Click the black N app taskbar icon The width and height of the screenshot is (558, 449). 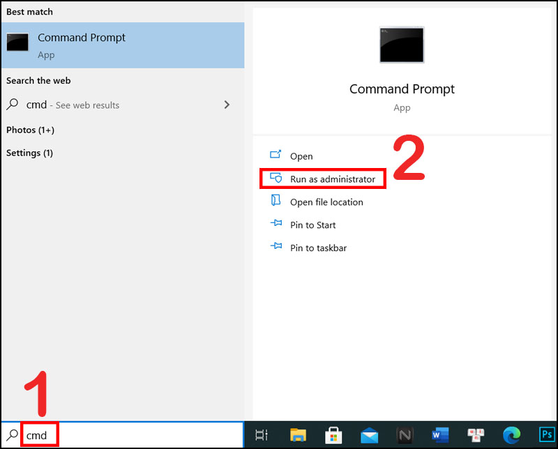coord(405,435)
